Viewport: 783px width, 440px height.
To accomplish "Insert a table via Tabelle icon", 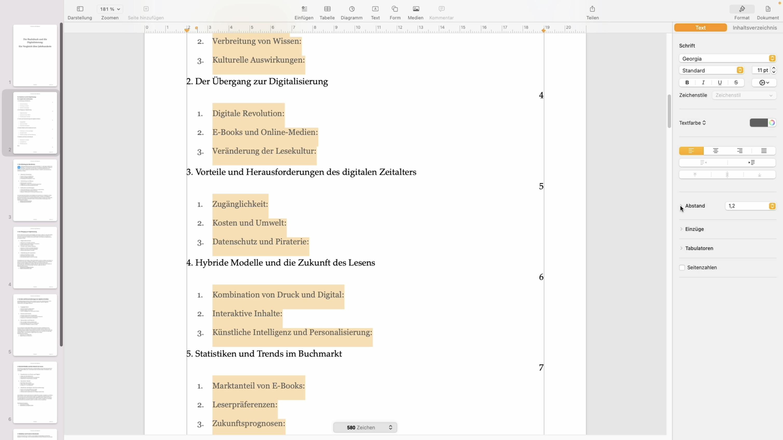I will click(327, 9).
